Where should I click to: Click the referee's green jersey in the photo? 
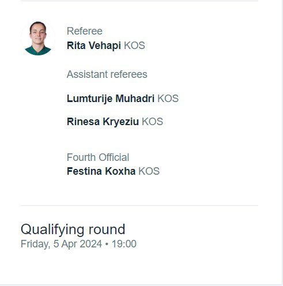[38, 51]
